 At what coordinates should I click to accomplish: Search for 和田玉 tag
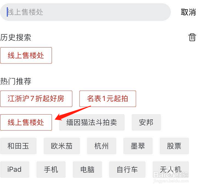(18, 146)
